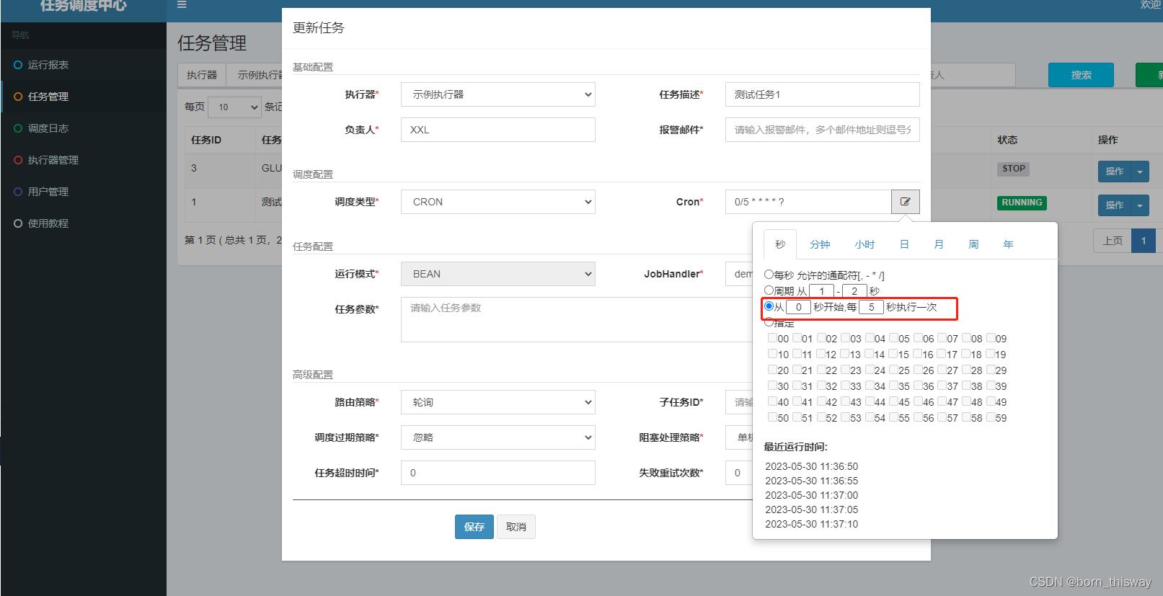The width and height of the screenshot is (1163, 596).
Task: Switch to the 秒 tab
Action: pos(780,244)
